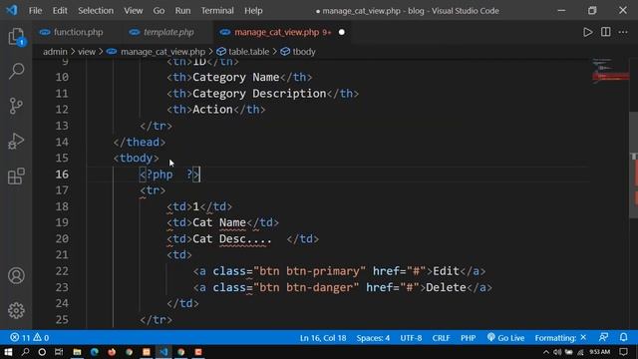Open File Explorer from taskbar
The height and width of the screenshot is (359, 638).
pyautogui.click(x=77, y=352)
